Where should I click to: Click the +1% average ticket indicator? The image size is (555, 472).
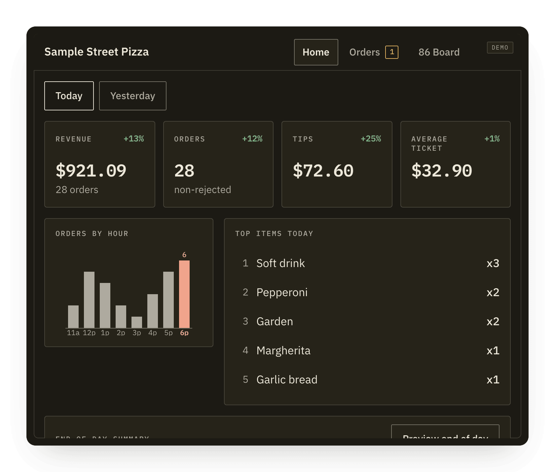coord(492,139)
